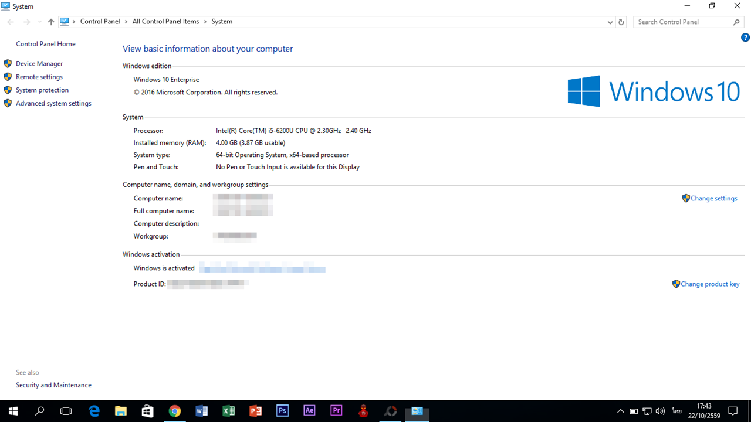
Task: Open Help with the blue question mark
Action: click(x=745, y=38)
